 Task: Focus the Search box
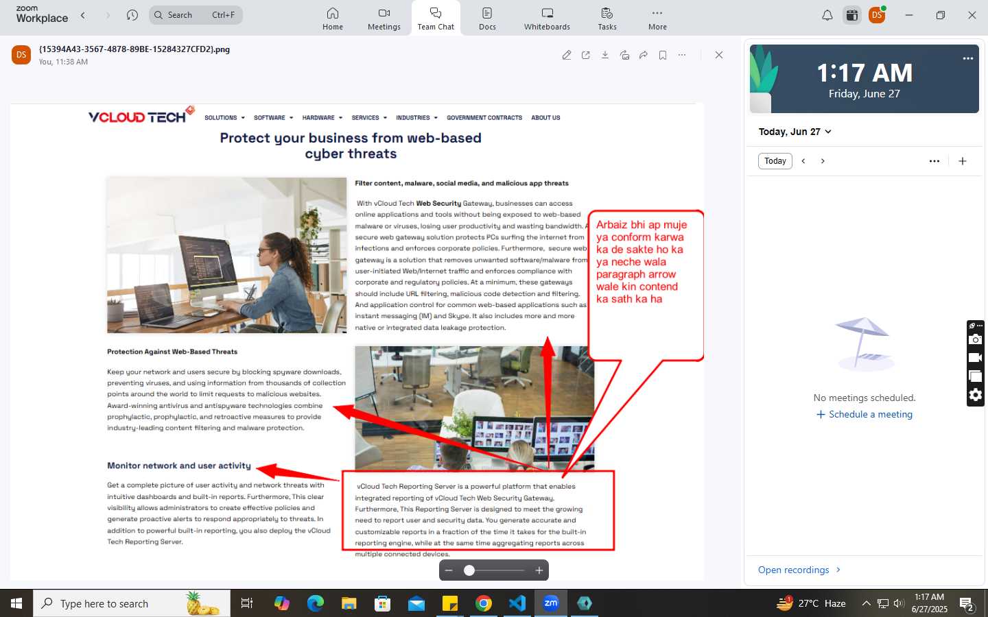coord(196,15)
